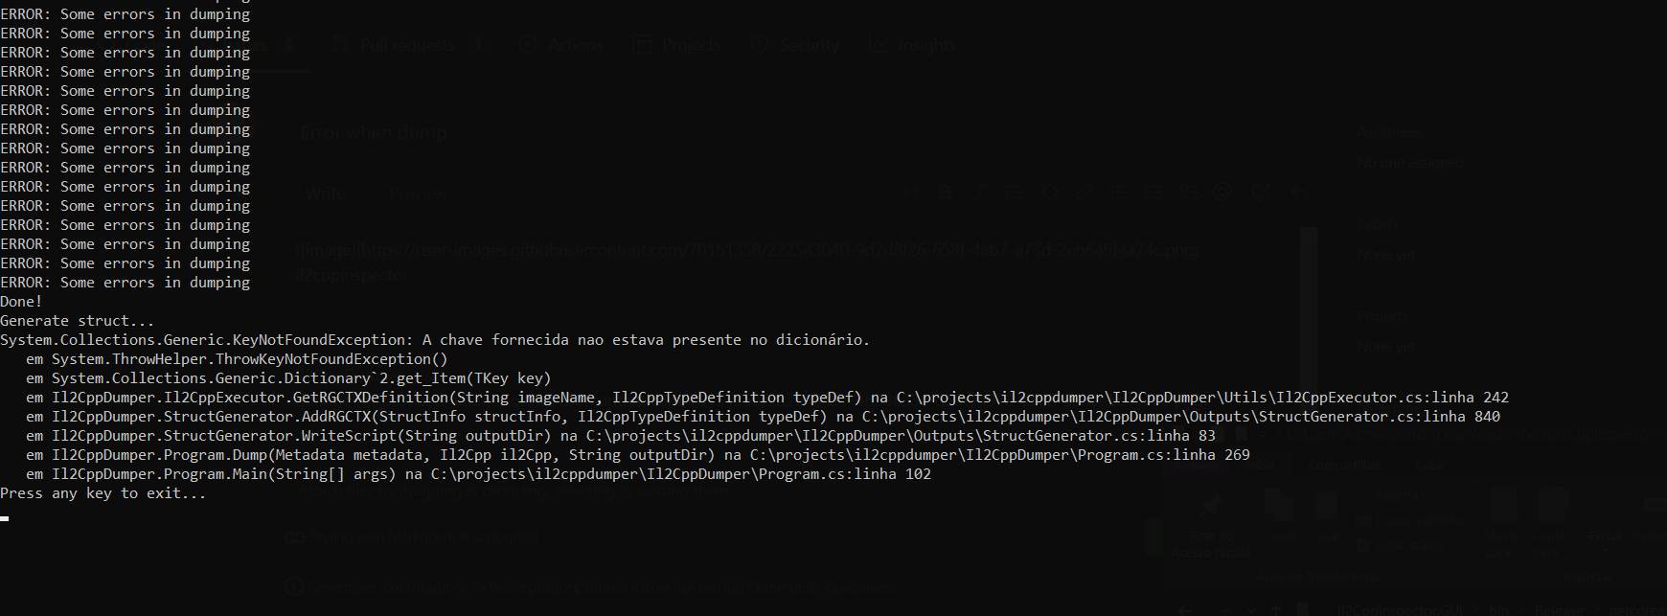The width and height of the screenshot is (1667, 616).
Task: Open the Excluir dropdown arrow
Action: coord(1606,552)
